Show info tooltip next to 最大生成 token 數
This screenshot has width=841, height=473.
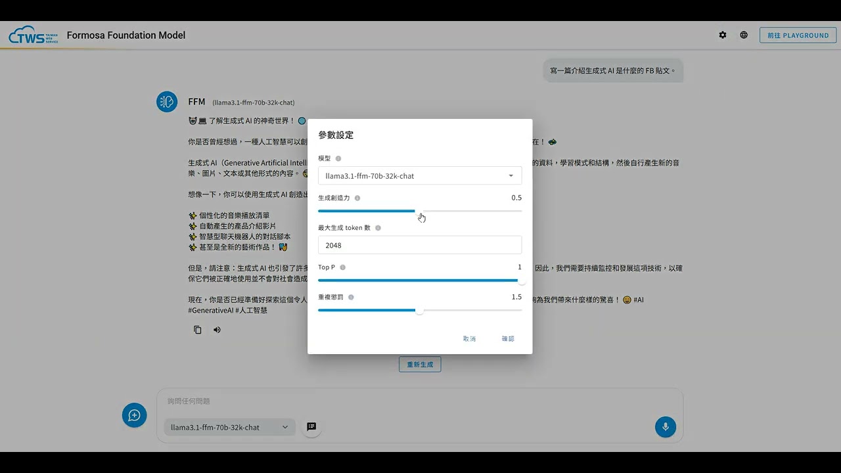(x=378, y=228)
